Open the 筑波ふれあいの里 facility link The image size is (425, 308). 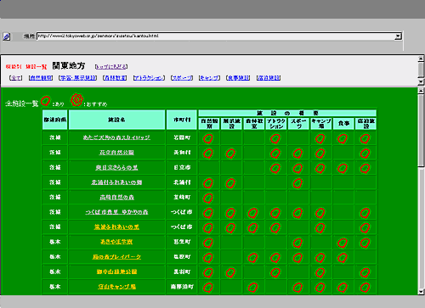pyautogui.click(x=116, y=227)
